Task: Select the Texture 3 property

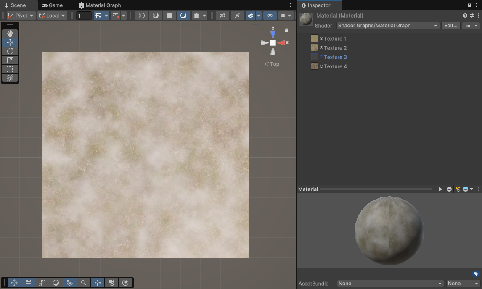Action: [335, 57]
